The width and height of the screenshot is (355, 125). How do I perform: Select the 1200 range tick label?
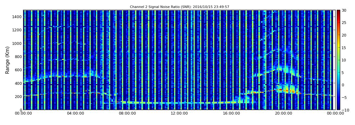point(17,30)
